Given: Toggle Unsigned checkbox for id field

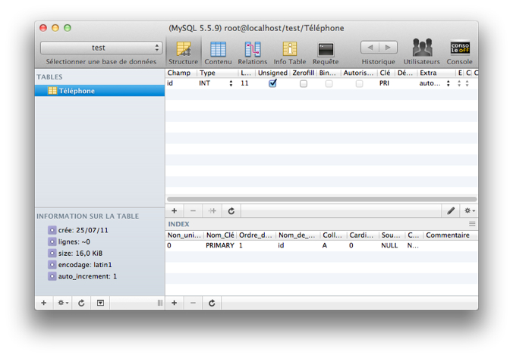Looking at the screenshot, I should click(x=272, y=83).
